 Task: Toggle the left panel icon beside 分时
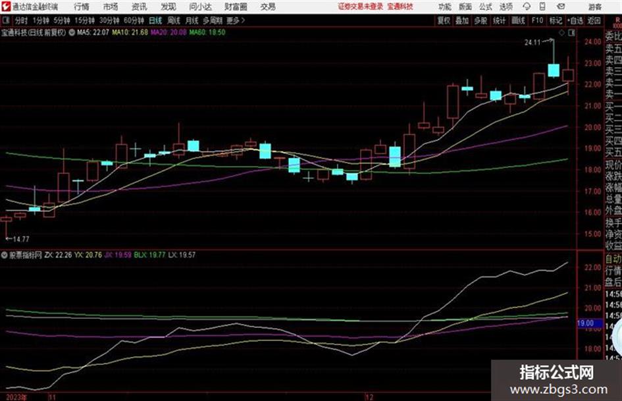coord(5,20)
